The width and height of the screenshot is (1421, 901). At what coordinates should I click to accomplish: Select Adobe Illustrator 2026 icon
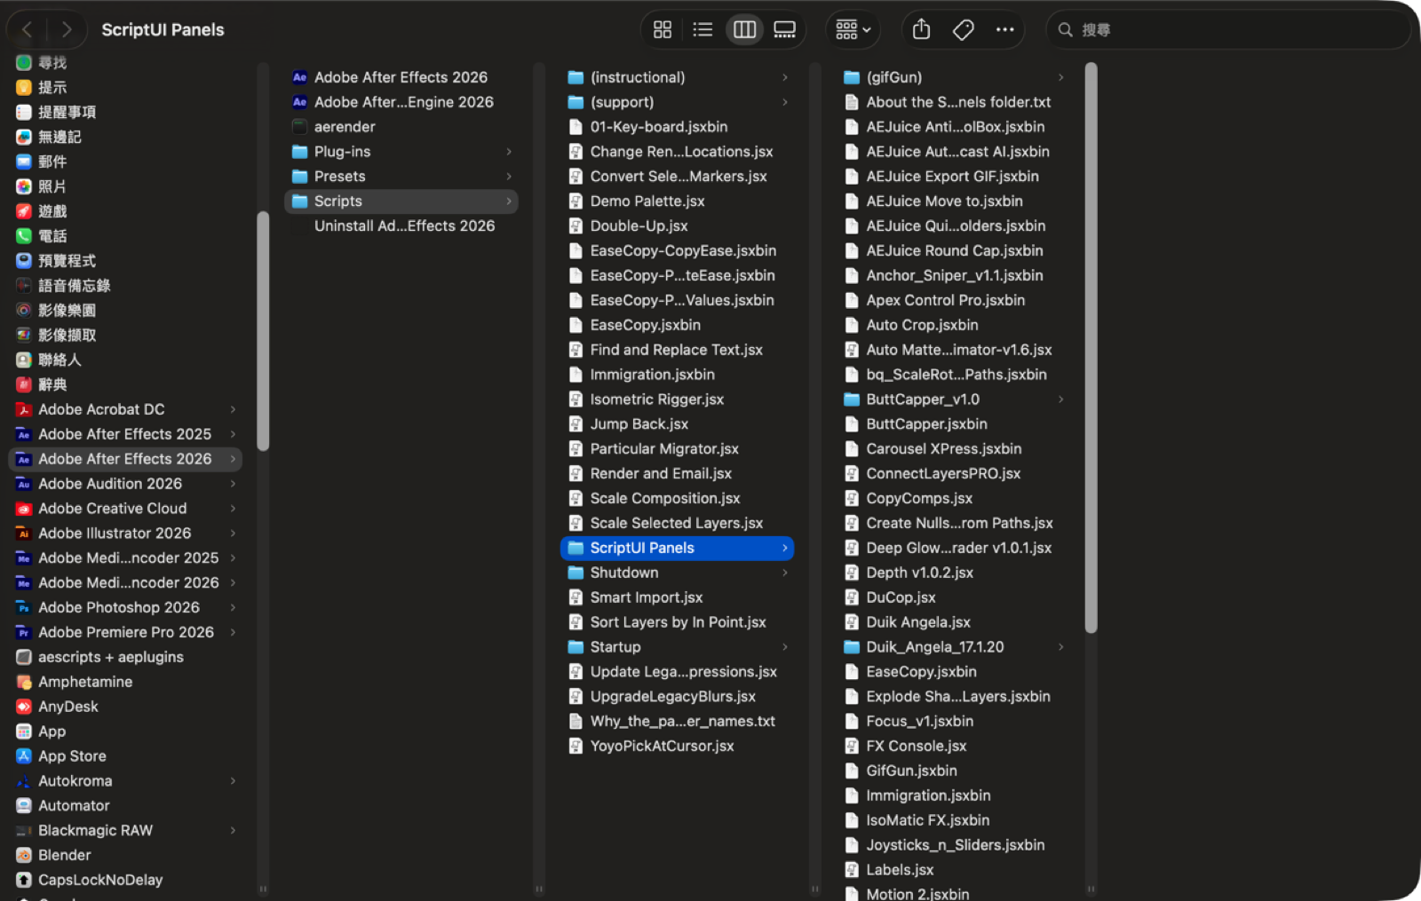point(24,534)
